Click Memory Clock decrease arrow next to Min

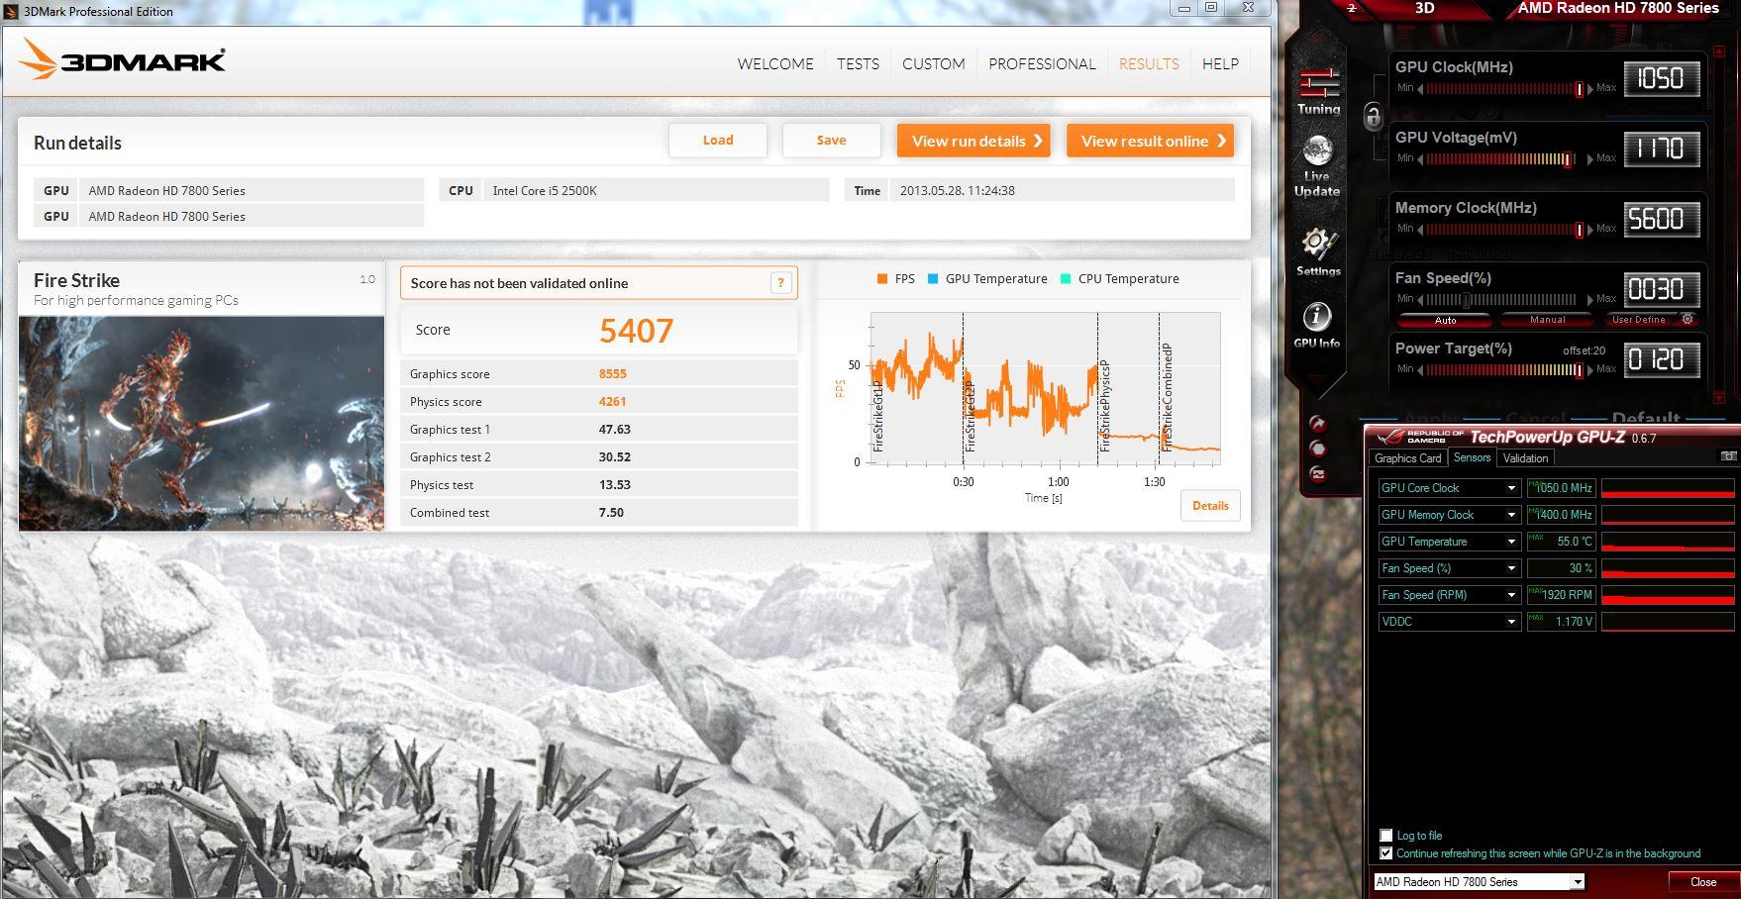pyautogui.click(x=1420, y=230)
